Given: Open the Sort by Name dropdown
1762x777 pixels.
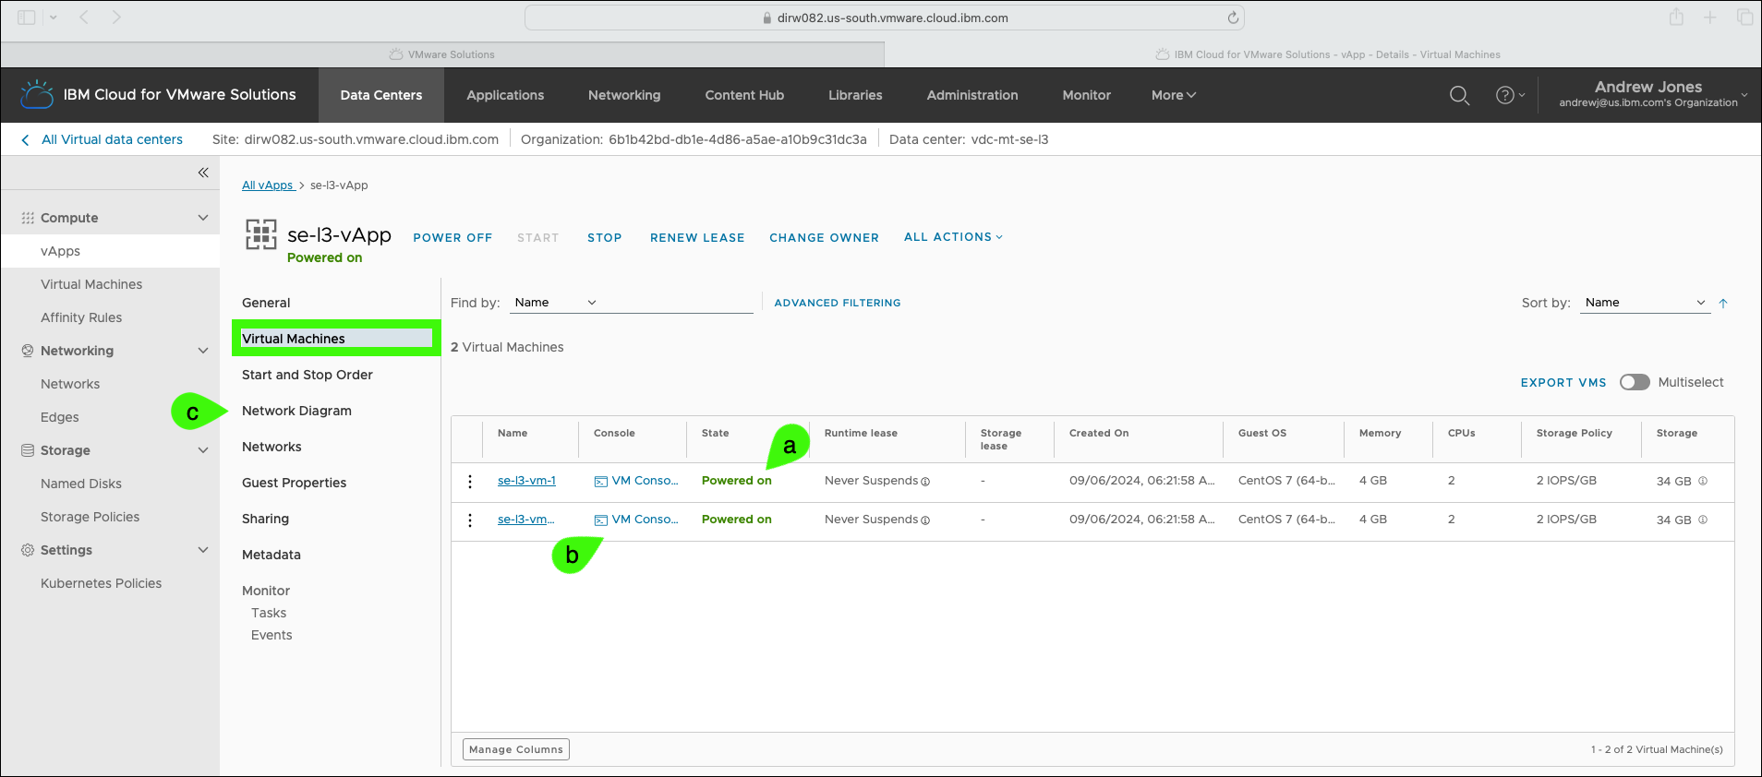Looking at the screenshot, I should coord(1645,303).
